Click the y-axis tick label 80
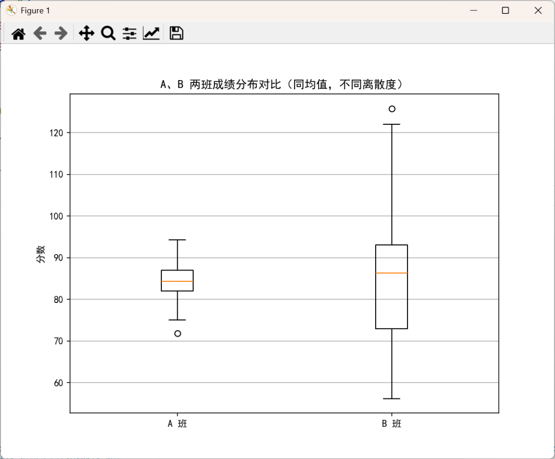This screenshot has height=459, width=555. (59, 299)
